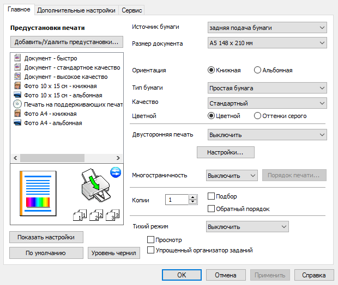Screen dimensions: 338x285
Task: Choose Цветной color mode radio button
Action: pyautogui.click(x=211, y=116)
